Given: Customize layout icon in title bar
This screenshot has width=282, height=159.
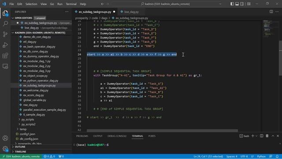Looking at the screenshot, I should (x=249, y=4).
